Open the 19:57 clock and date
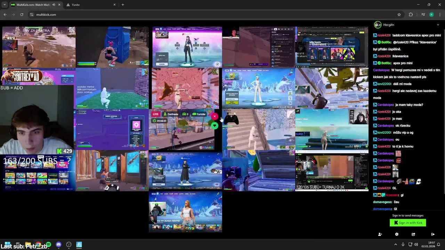This screenshot has width=445, height=250. click(x=428, y=244)
